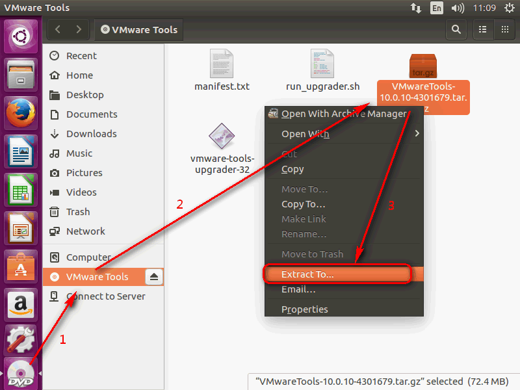Open Computer in sidebar
Viewport: 520px width, 390px height.
coord(103,257)
